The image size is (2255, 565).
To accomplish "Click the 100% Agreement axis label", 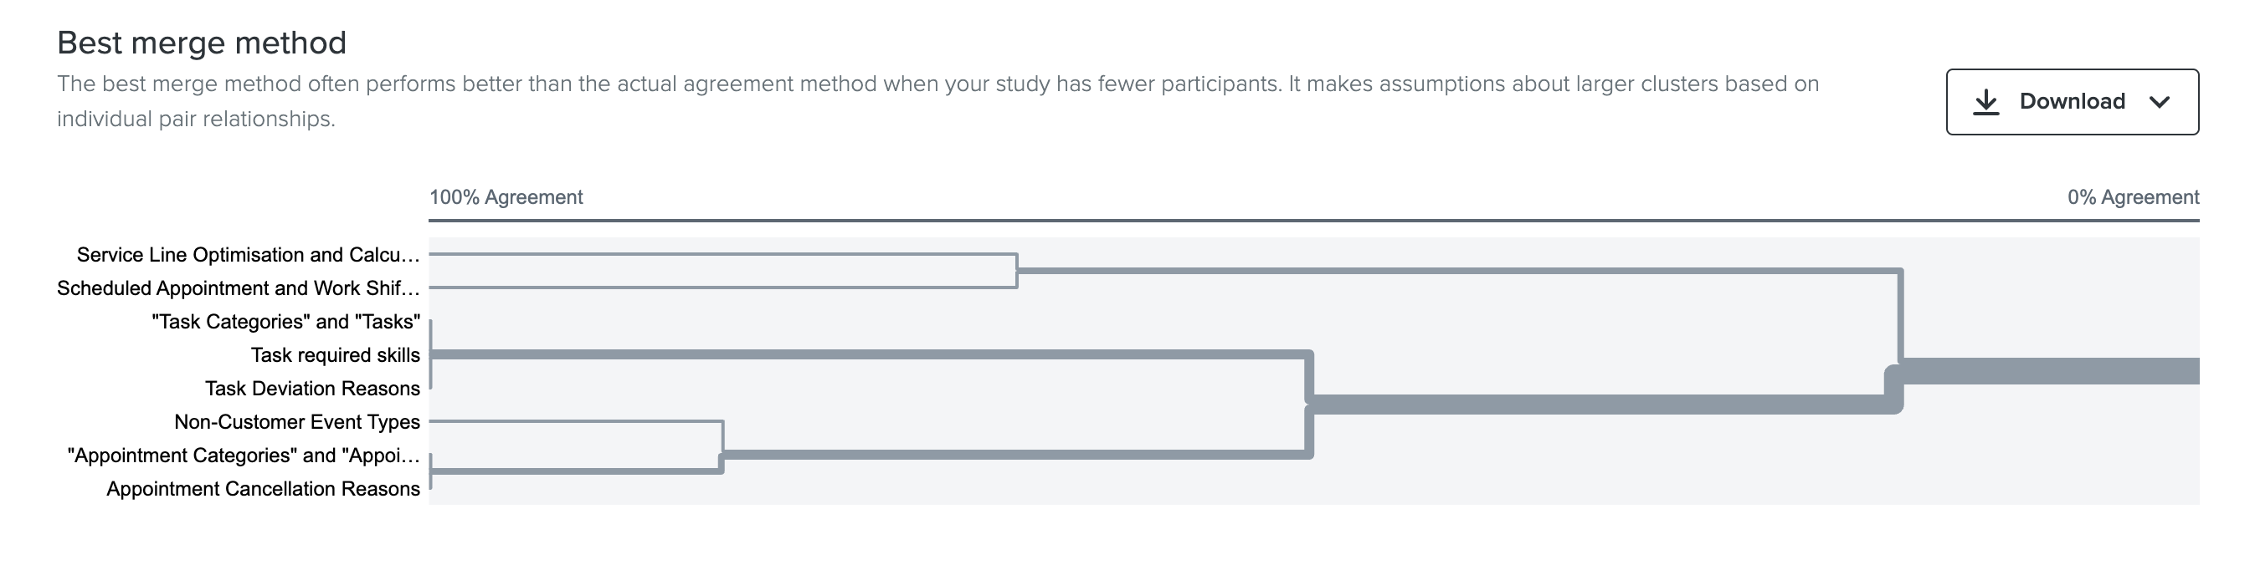I will point(506,196).
